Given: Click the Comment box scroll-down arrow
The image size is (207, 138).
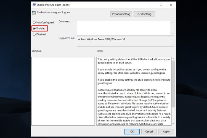Looking at the screenshot, I should (x=172, y=33).
